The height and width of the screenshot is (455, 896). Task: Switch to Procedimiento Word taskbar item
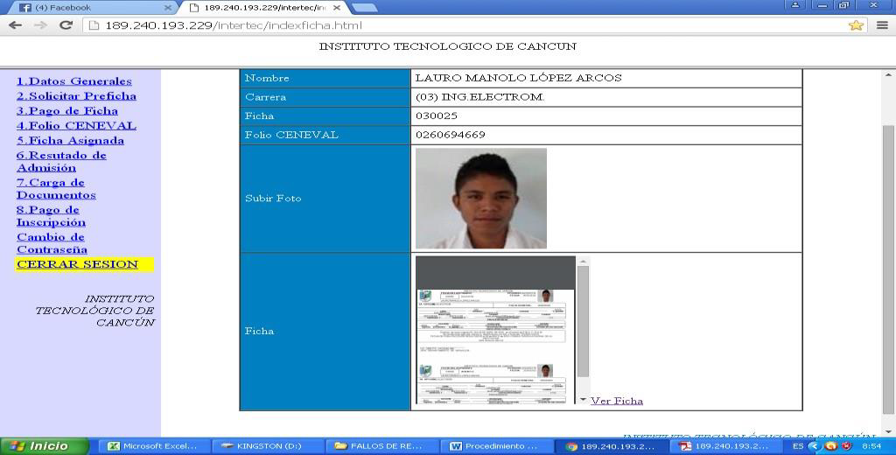496,446
